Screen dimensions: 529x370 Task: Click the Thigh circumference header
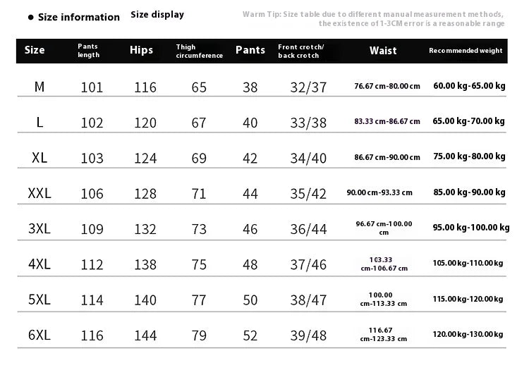[x=199, y=51]
